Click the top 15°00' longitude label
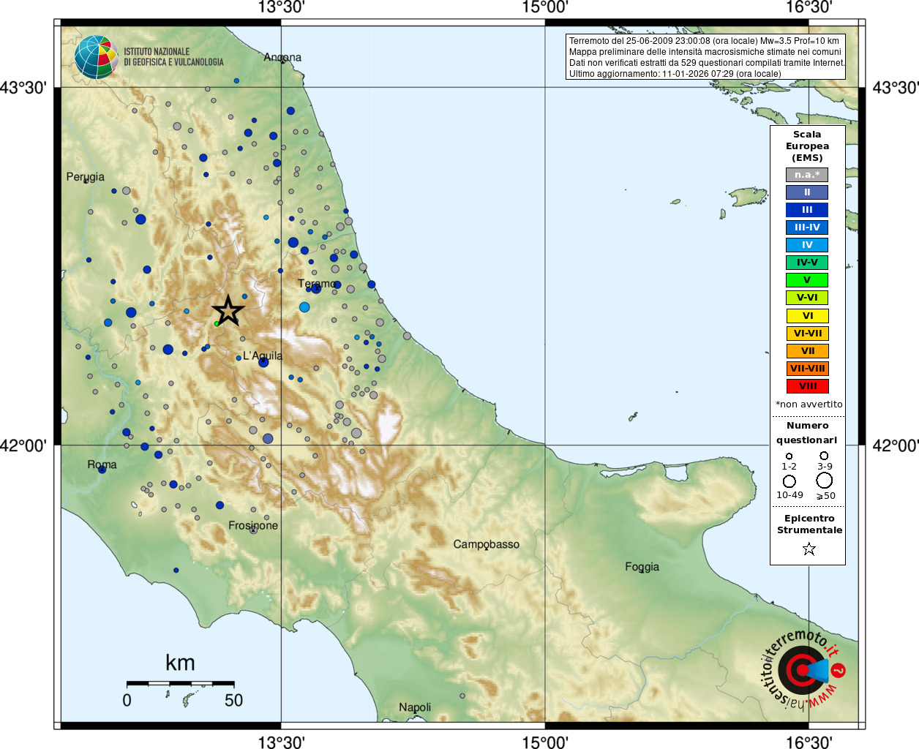Screen dimensions: 919x749 pos(544,7)
